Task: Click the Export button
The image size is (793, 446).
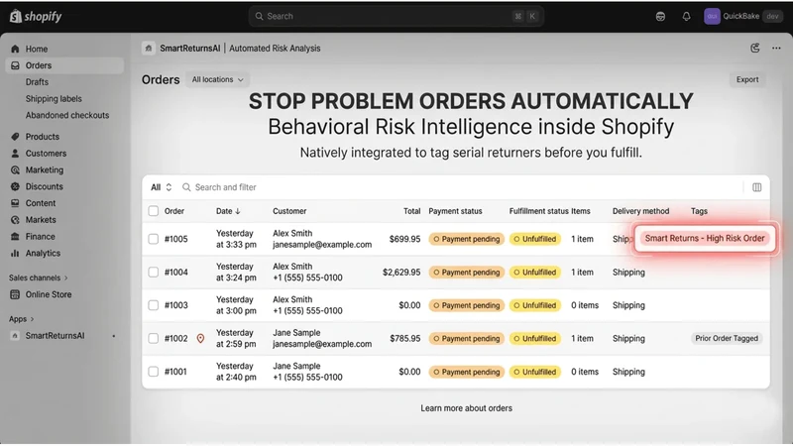Action: [x=747, y=79]
